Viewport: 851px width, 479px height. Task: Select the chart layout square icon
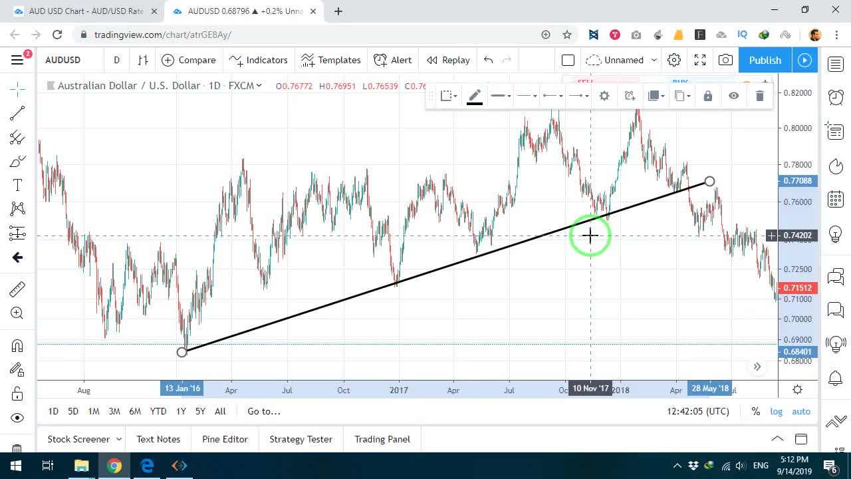(568, 60)
